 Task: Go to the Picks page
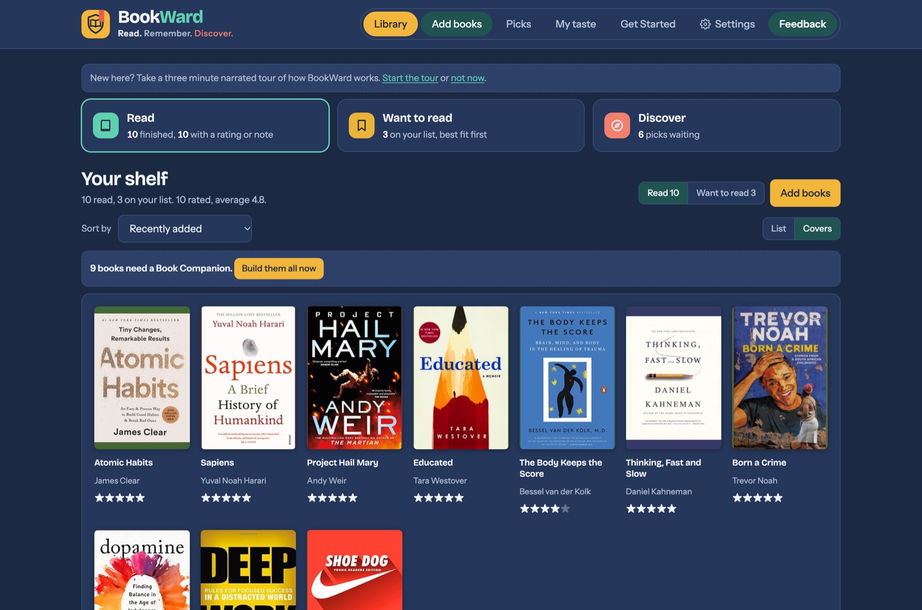[x=518, y=24]
